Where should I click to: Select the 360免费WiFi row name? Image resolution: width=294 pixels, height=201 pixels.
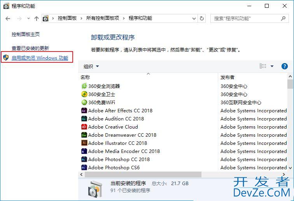[x=101, y=102]
